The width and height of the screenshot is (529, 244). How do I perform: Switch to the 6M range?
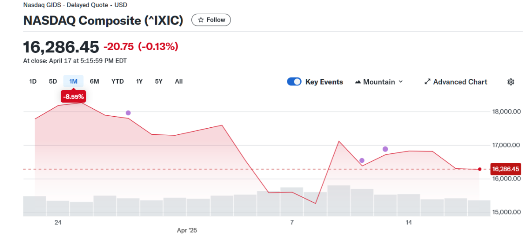pos(94,81)
